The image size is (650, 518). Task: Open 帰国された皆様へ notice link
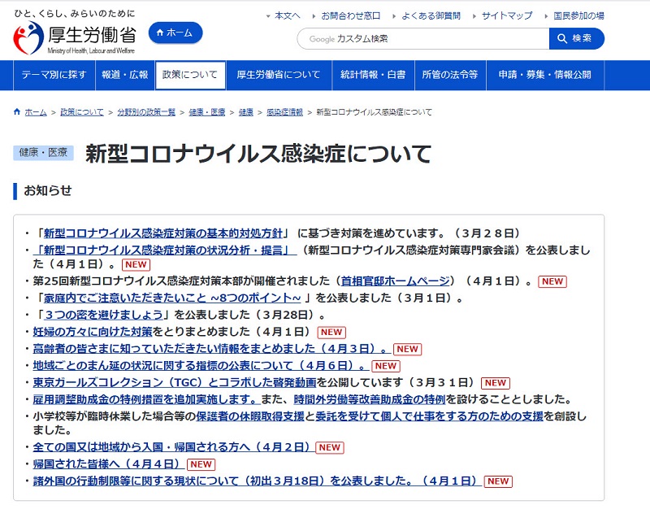[x=106, y=464]
